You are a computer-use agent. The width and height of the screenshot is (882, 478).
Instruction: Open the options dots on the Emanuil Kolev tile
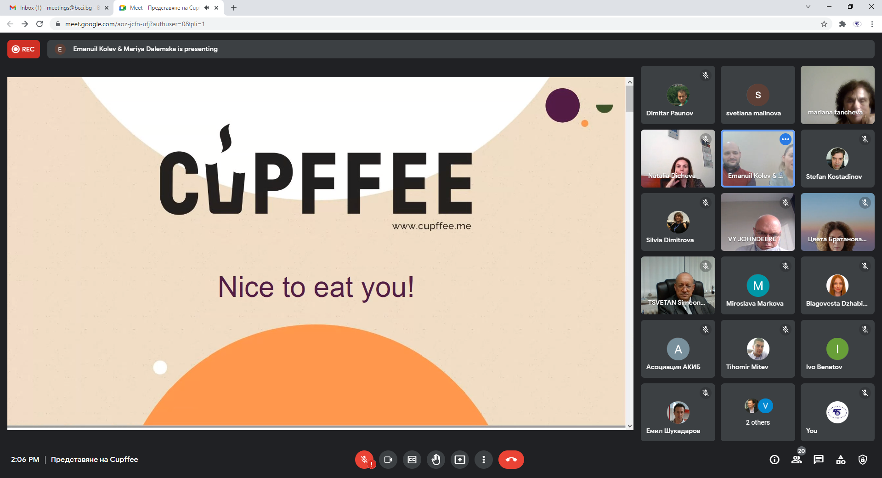(786, 139)
